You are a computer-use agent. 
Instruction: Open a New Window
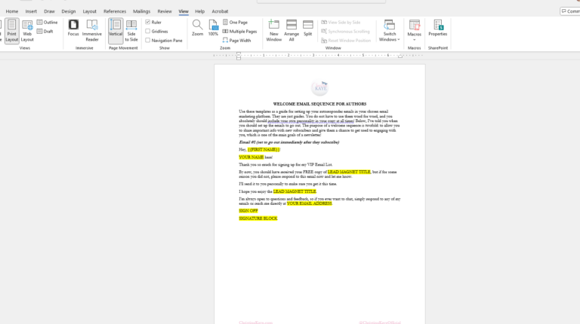coord(273,31)
